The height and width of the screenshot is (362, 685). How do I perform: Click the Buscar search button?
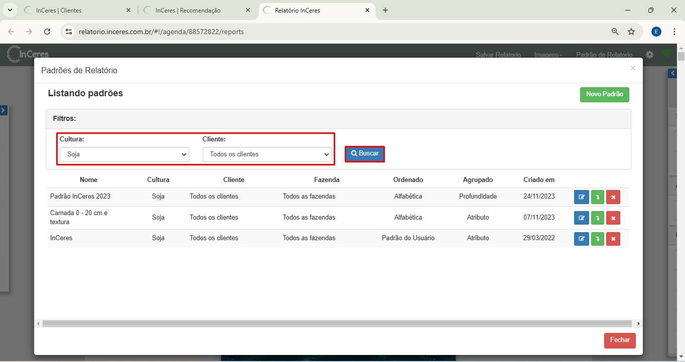[365, 153]
